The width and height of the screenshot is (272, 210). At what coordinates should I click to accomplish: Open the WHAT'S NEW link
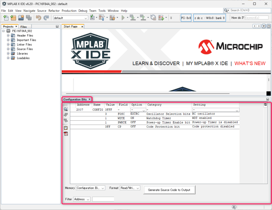250,64
